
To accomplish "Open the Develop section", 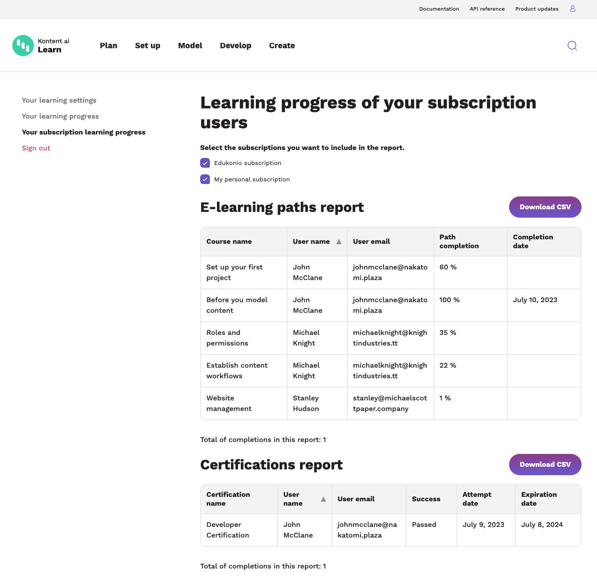I will [x=236, y=46].
